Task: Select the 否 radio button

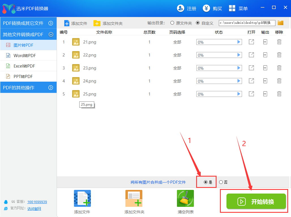Action: point(221,182)
